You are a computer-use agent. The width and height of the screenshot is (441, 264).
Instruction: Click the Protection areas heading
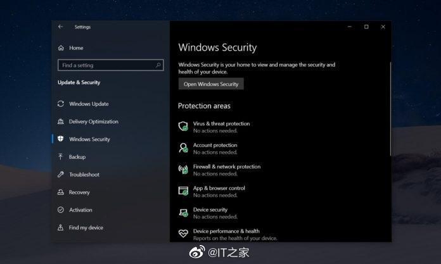(204, 106)
